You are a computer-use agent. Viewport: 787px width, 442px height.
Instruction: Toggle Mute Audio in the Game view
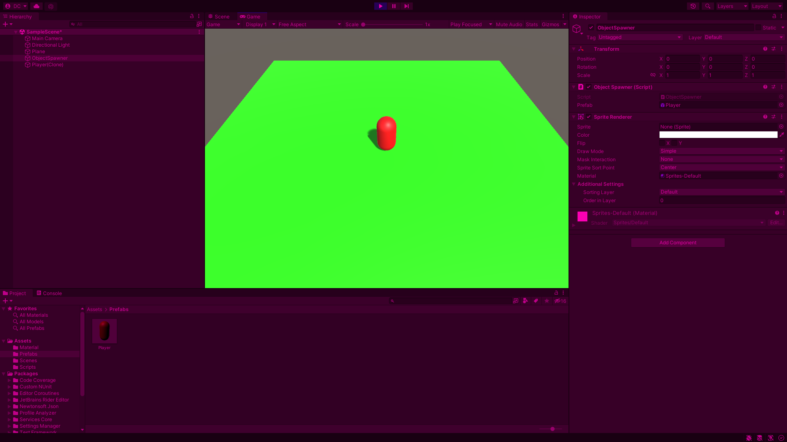point(509,25)
